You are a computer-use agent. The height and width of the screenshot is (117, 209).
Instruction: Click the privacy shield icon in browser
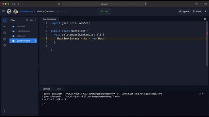pyautogui.click(x=59, y=4)
